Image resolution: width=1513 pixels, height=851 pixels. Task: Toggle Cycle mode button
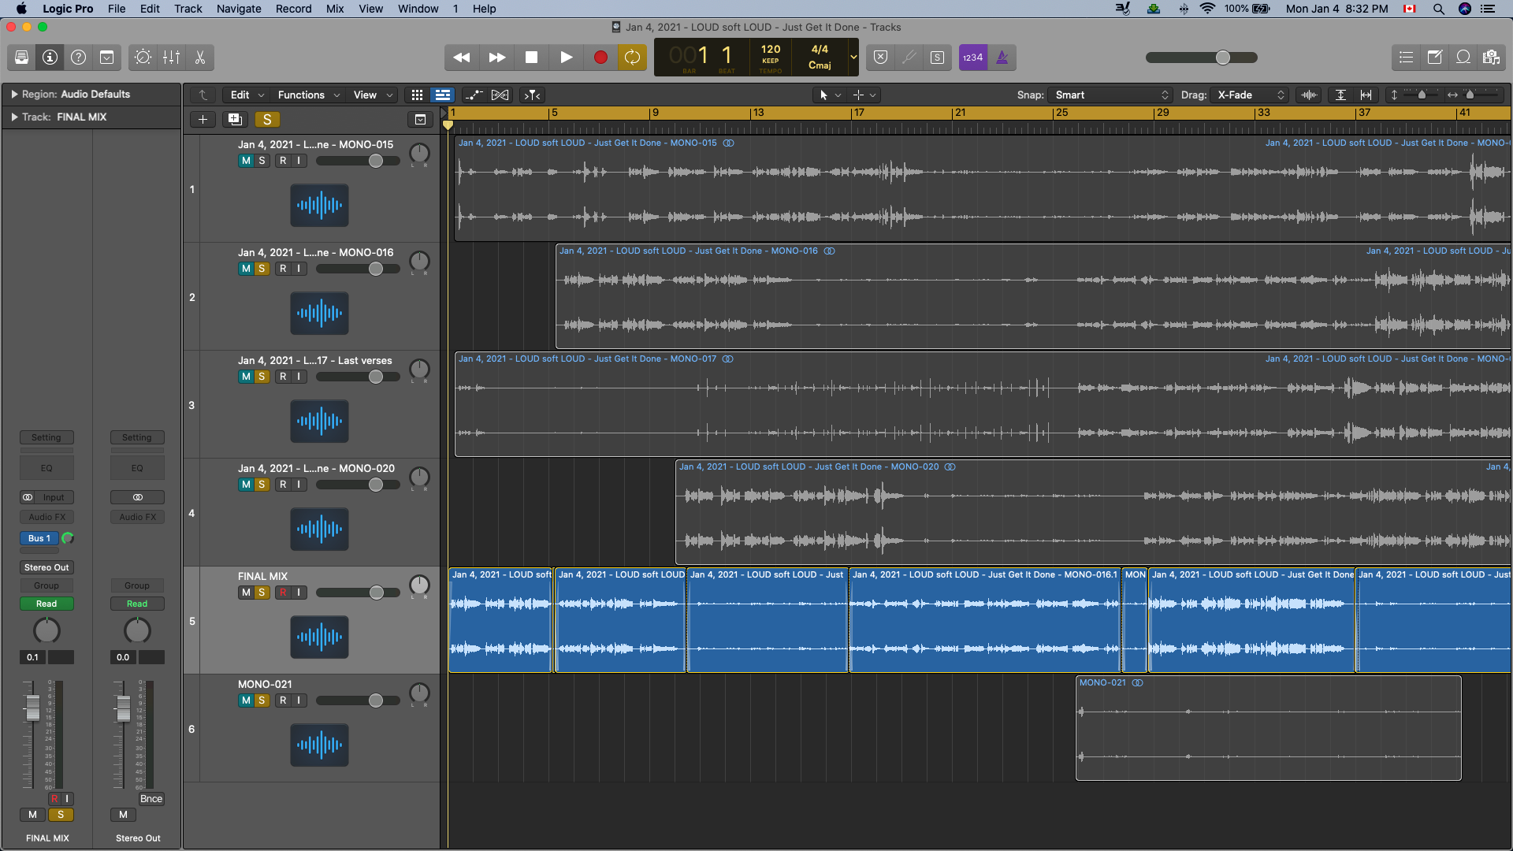coord(632,58)
